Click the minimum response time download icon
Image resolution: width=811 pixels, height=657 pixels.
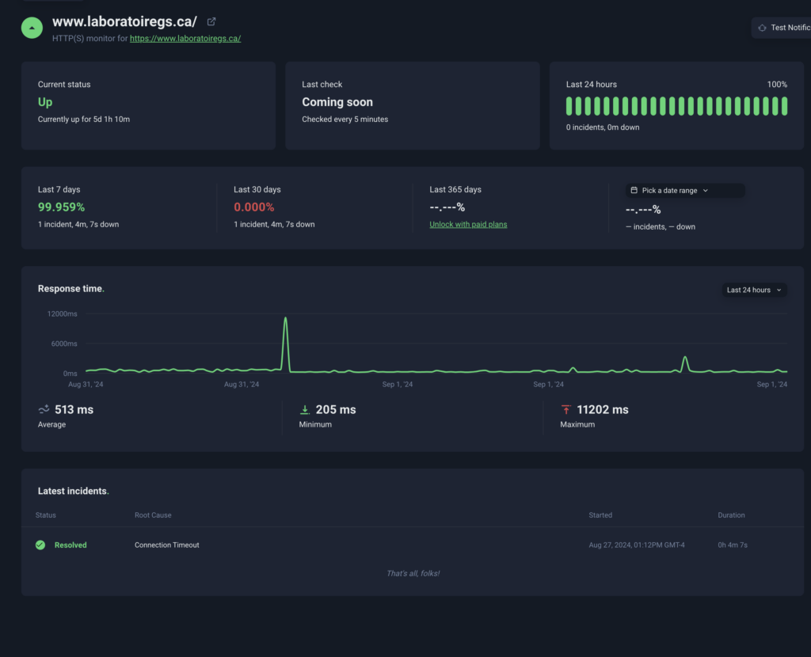[304, 409]
